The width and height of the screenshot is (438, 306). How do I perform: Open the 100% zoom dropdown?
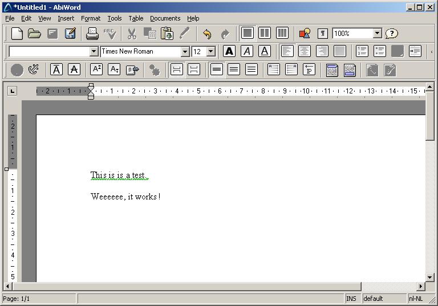(x=377, y=34)
